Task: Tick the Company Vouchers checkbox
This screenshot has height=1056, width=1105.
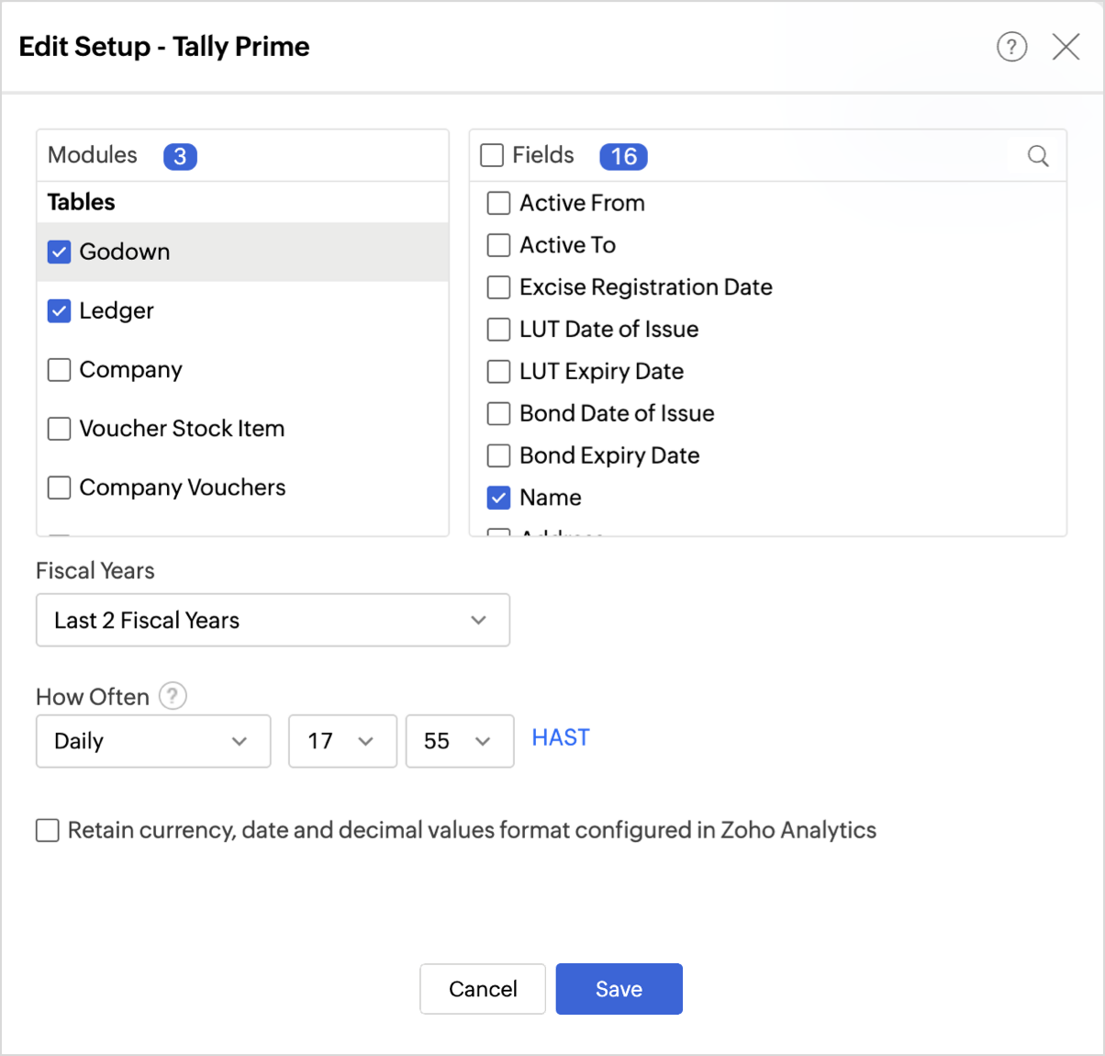Action: [x=60, y=488]
